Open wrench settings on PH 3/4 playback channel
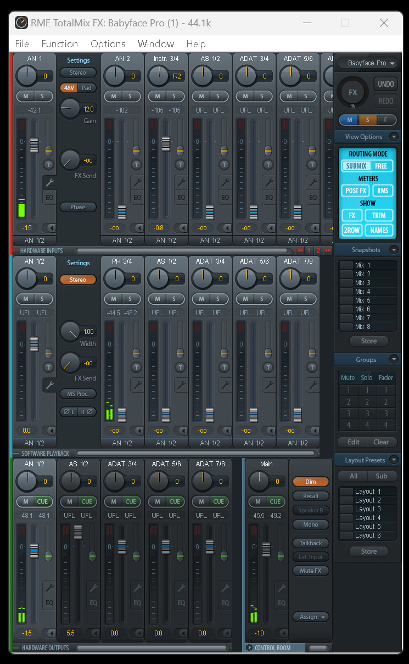Image resolution: width=409 pixels, height=664 pixels. click(137, 385)
